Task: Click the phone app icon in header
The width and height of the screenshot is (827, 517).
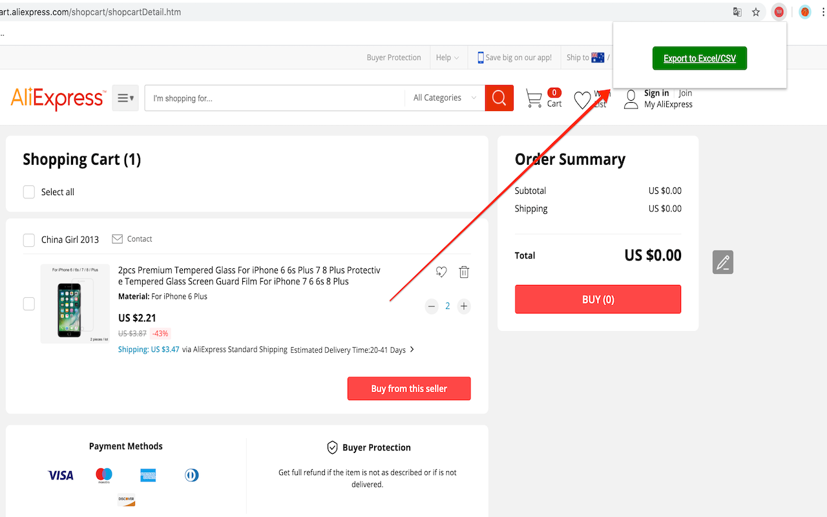Action: [481, 58]
